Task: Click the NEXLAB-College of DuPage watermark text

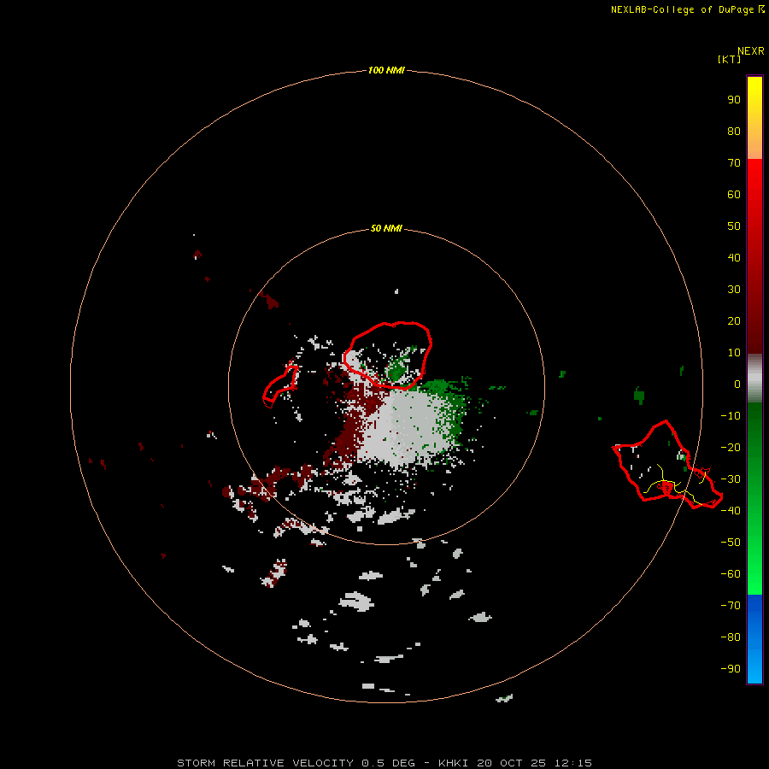Action: pyautogui.click(x=683, y=9)
